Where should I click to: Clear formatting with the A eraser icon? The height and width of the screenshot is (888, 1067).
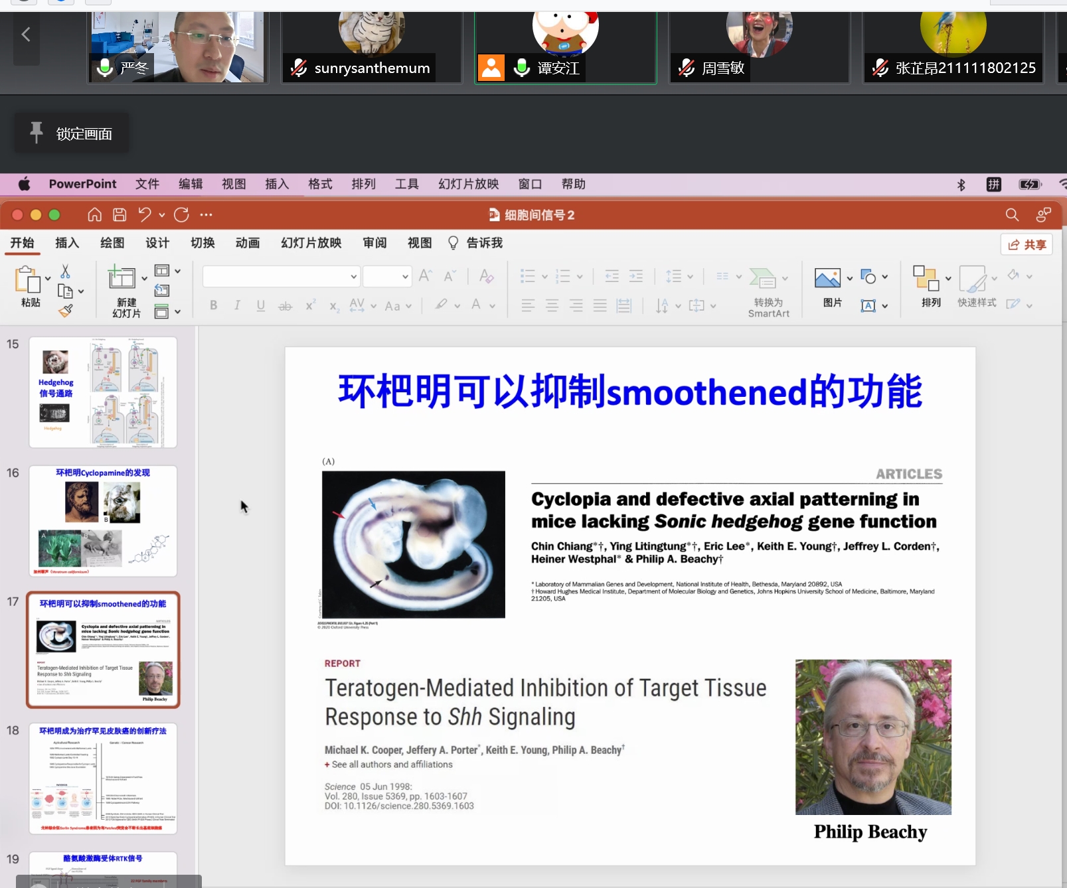click(x=487, y=276)
